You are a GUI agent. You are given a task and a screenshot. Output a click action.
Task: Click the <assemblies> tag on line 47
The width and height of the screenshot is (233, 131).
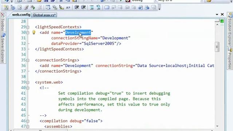click(58, 126)
